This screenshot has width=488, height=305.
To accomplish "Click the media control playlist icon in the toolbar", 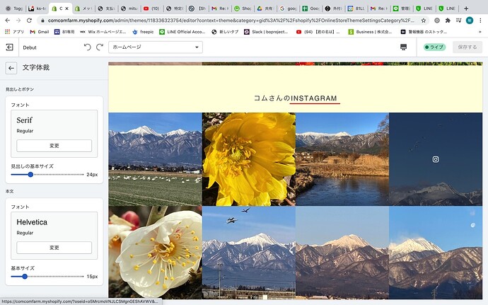I will 458,21.
